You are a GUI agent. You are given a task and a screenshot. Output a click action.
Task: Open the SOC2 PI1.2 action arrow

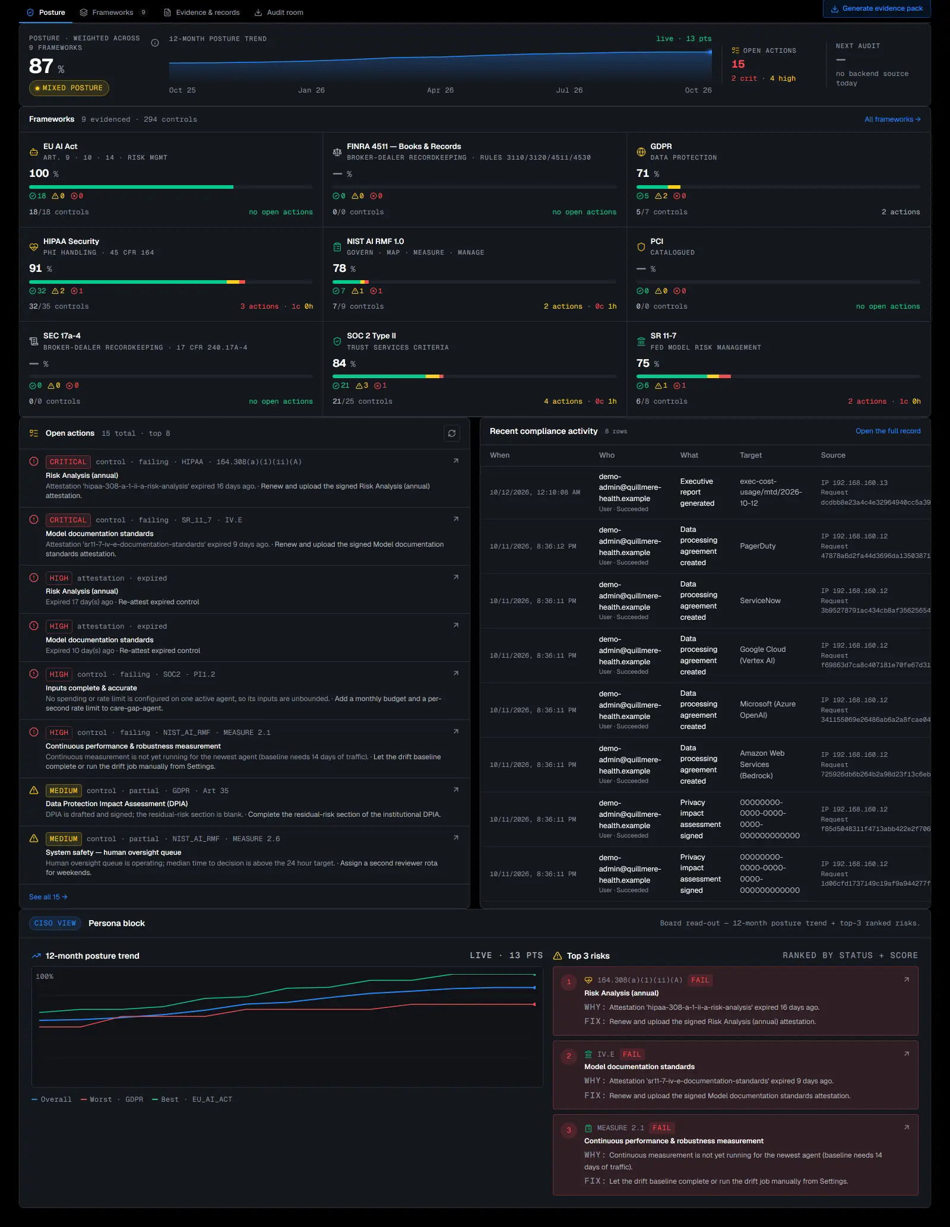tap(456, 673)
